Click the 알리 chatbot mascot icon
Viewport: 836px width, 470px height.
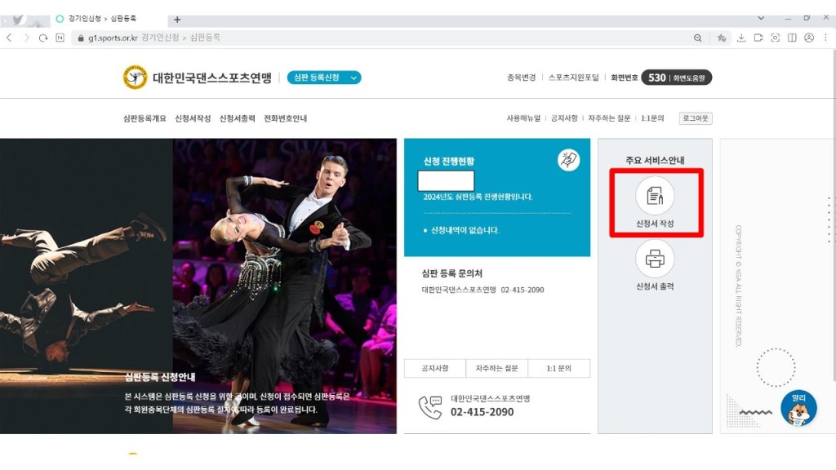click(x=798, y=409)
